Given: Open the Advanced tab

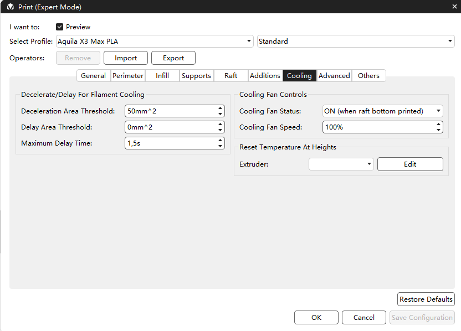Looking at the screenshot, I should 334,76.
